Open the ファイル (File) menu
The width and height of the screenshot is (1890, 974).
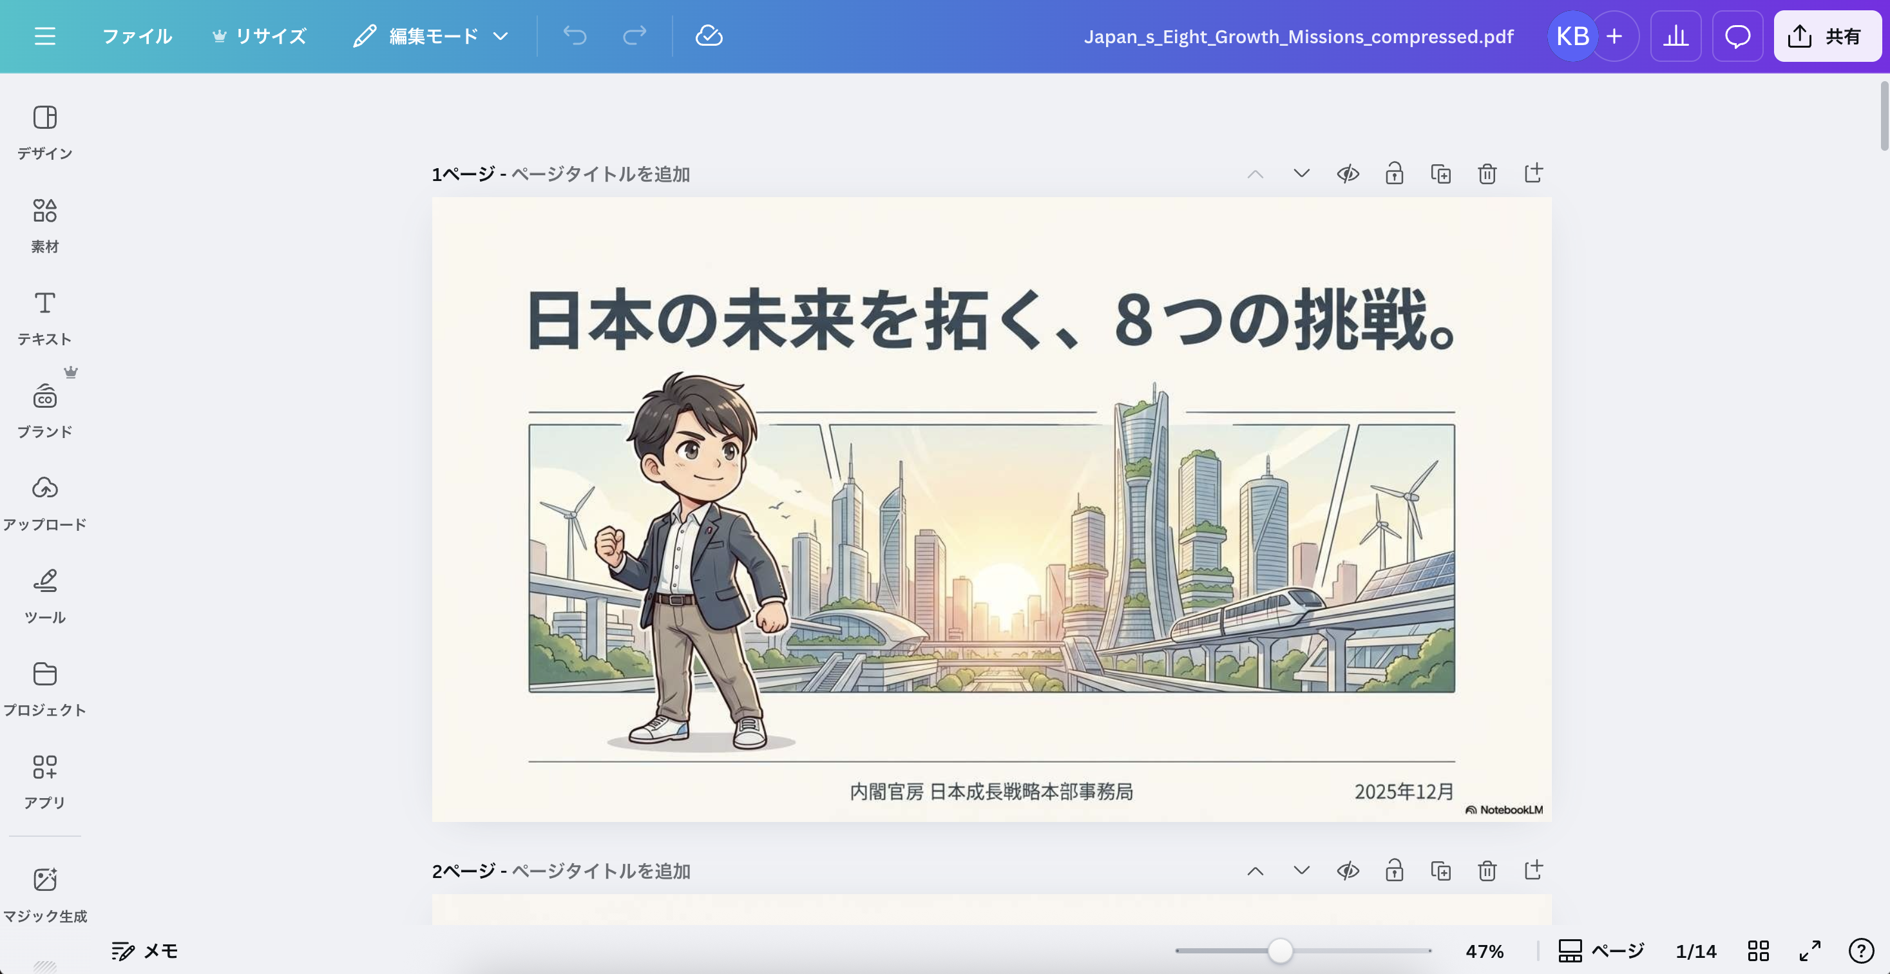coord(137,36)
